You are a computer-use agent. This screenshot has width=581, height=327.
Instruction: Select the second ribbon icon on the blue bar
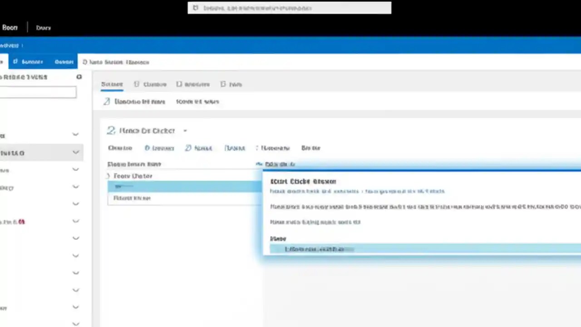pos(84,62)
